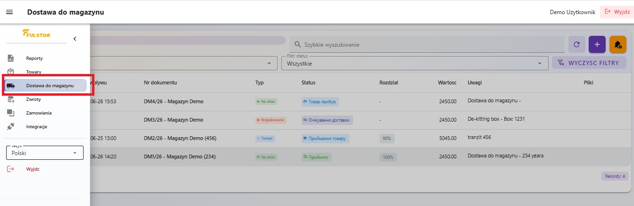Open Reporty in the sidebar
Screen dimensions: 634x206
click(34, 58)
